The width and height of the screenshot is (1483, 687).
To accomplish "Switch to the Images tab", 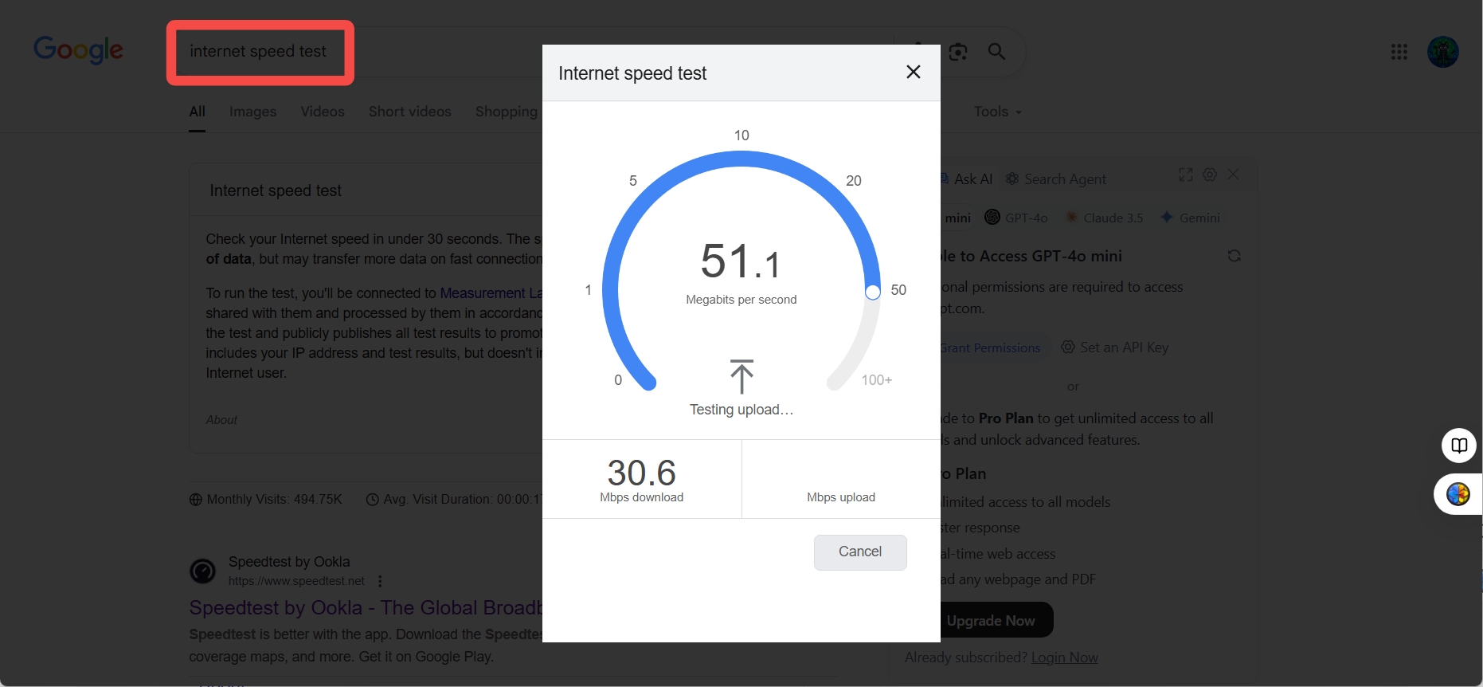I will coord(252,112).
